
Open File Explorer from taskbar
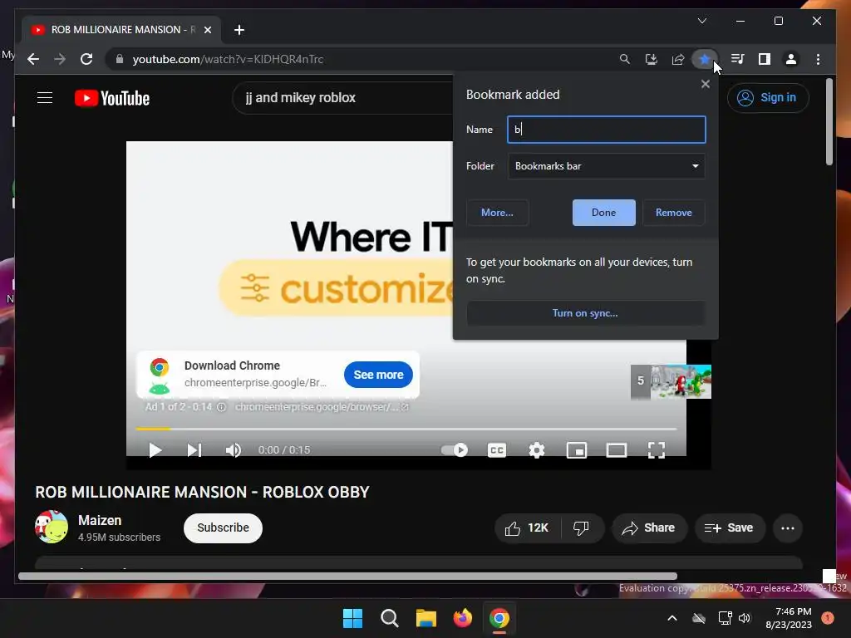pos(426,618)
